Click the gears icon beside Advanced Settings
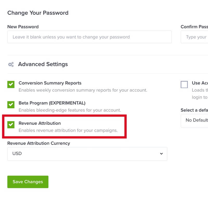The height and width of the screenshot is (197, 208). point(11,64)
